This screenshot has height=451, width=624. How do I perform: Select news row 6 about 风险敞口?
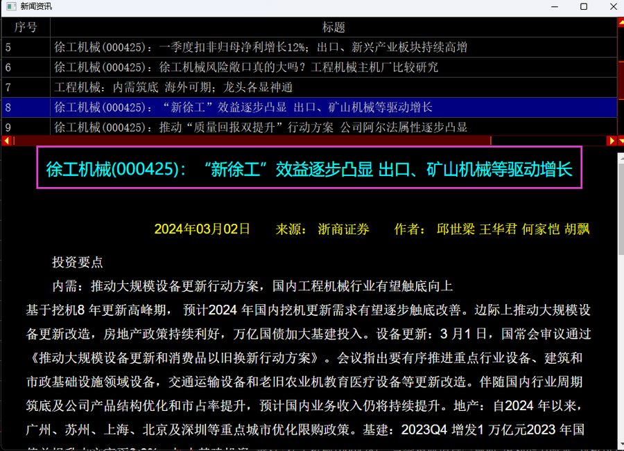[x=246, y=67]
